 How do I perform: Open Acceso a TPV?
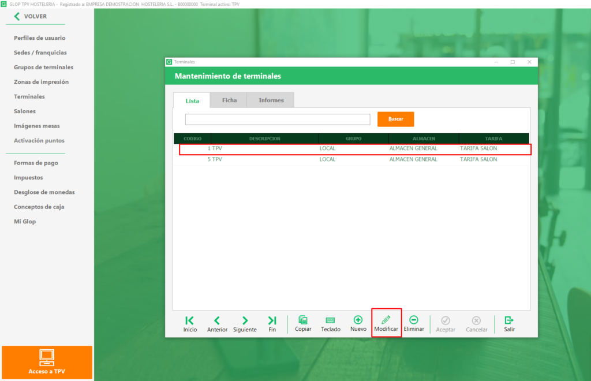(47, 362)
